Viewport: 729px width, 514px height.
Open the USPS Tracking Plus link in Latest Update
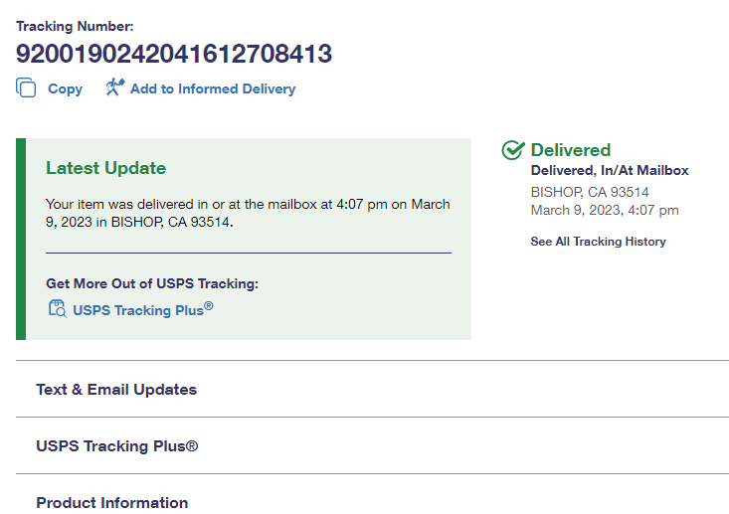pos(142,310)
